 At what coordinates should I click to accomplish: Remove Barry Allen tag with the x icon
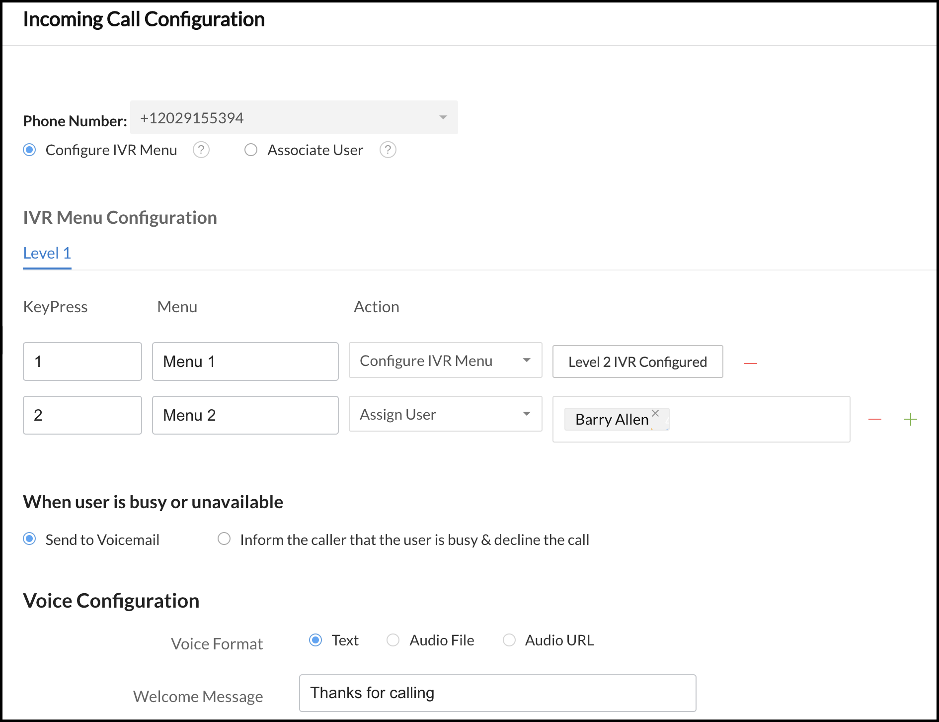click(x=655, y=413)
